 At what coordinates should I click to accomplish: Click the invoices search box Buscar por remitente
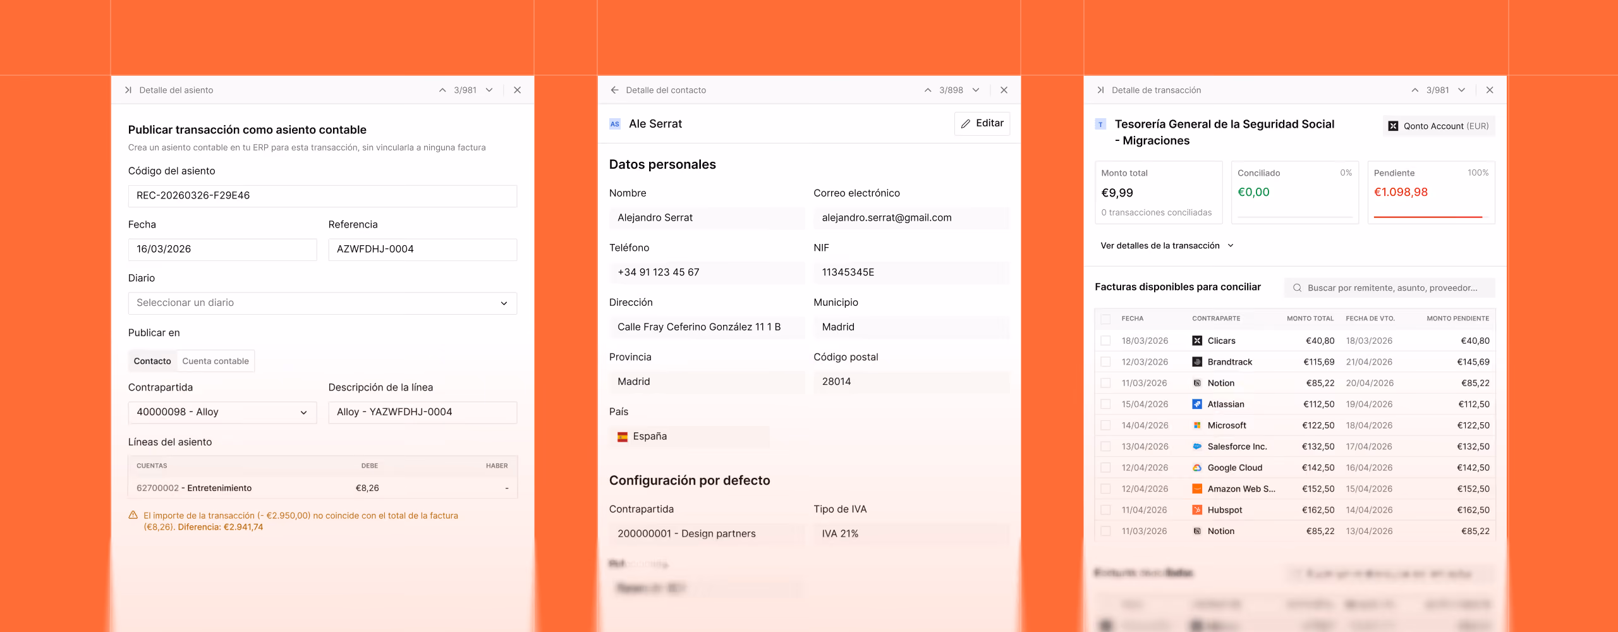1390,288
